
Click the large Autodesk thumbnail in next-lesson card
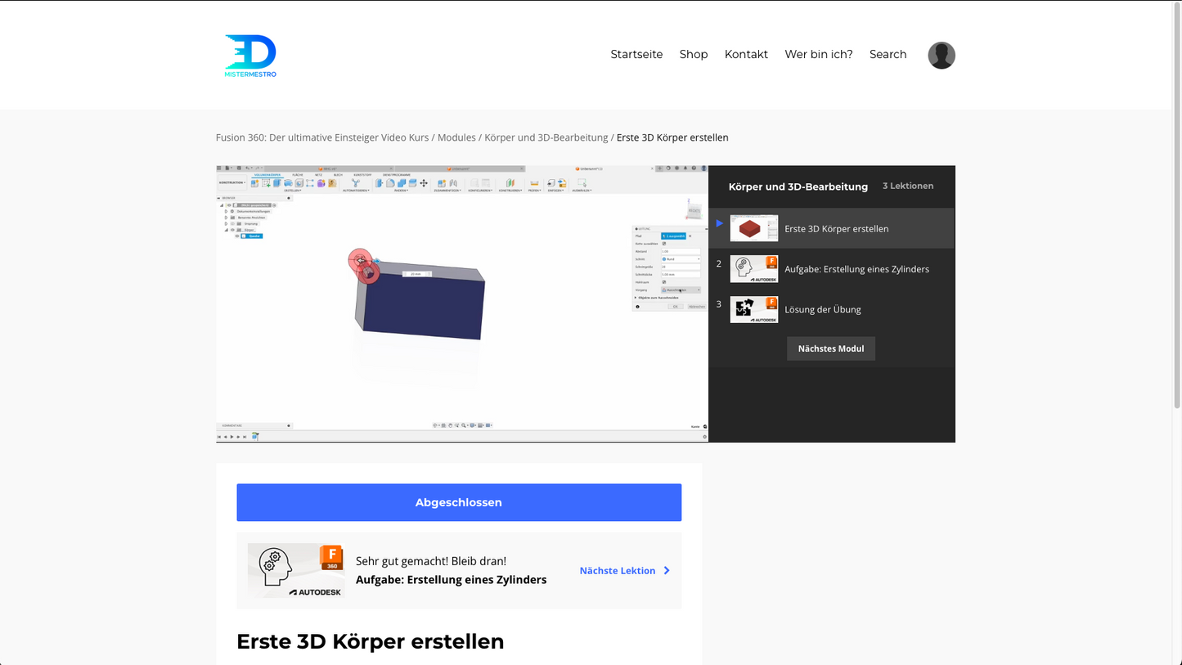[x=296, y=571]
